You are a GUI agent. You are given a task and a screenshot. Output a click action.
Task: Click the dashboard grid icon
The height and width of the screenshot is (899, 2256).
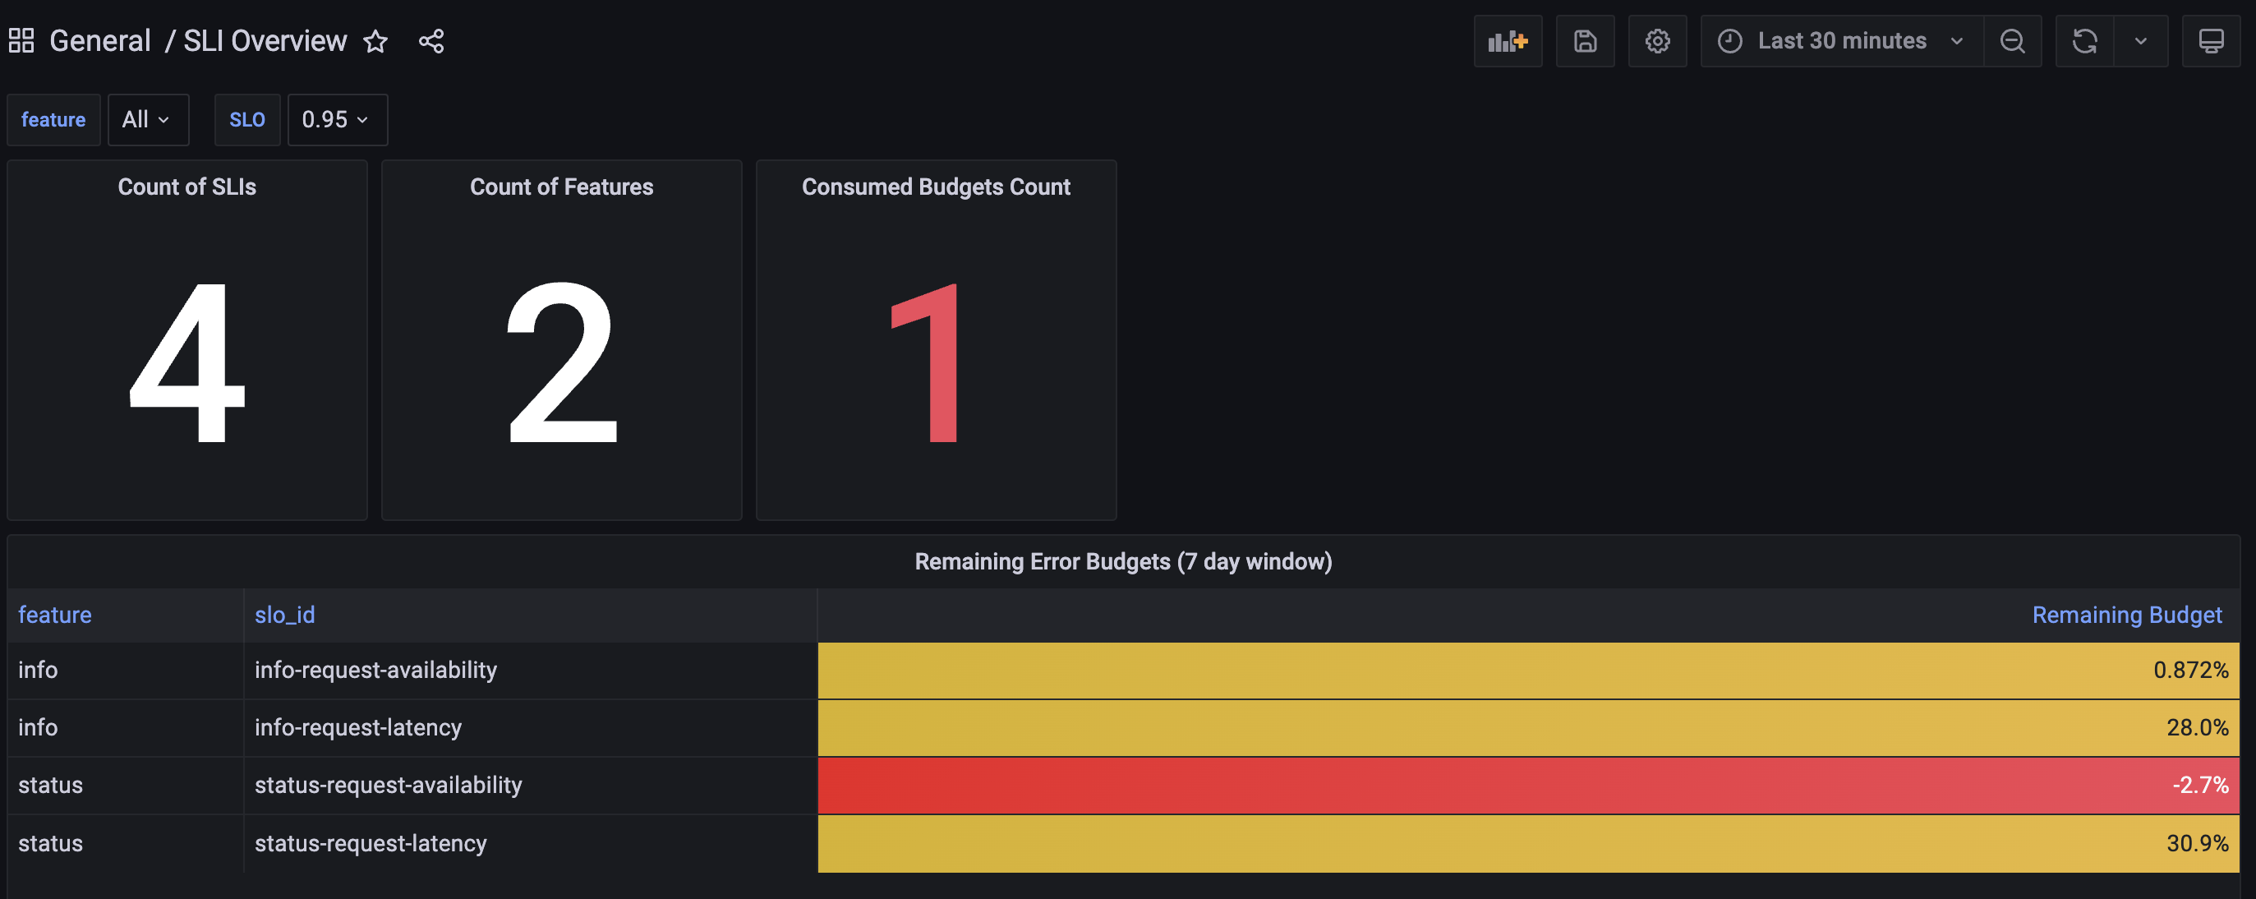pos(21,40)
